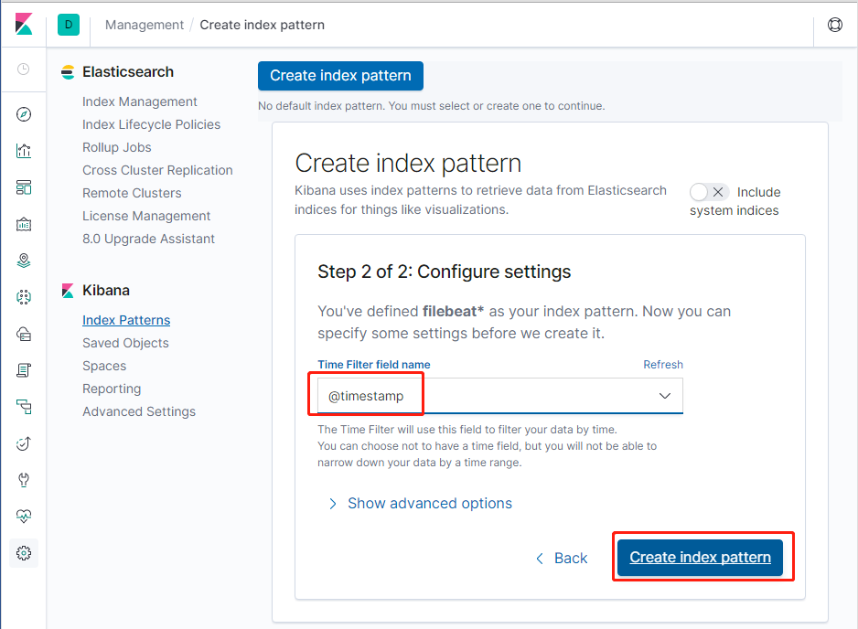858x629 pixels.
Task: Open Machine Learning icon in sidebar
Action: pos(24,297)
